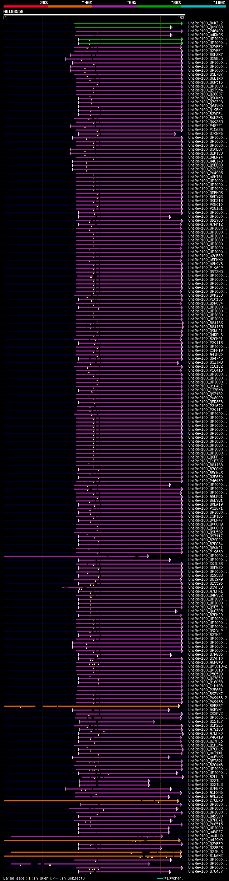Select label UniRef100_P48774

click(205, 126)
